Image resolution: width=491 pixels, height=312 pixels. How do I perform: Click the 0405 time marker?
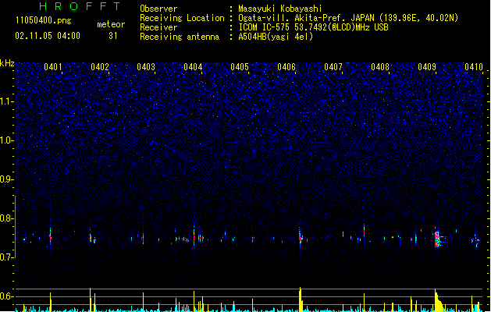(x=240, y=67)
